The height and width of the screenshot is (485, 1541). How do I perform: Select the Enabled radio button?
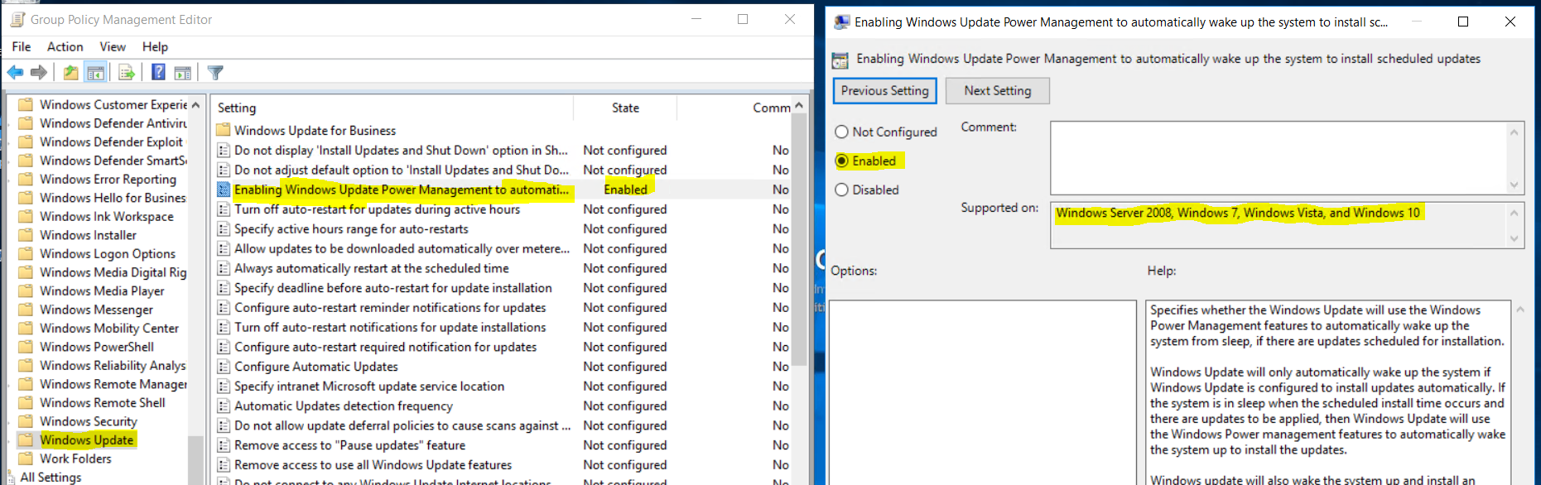(x=842, y=161)
